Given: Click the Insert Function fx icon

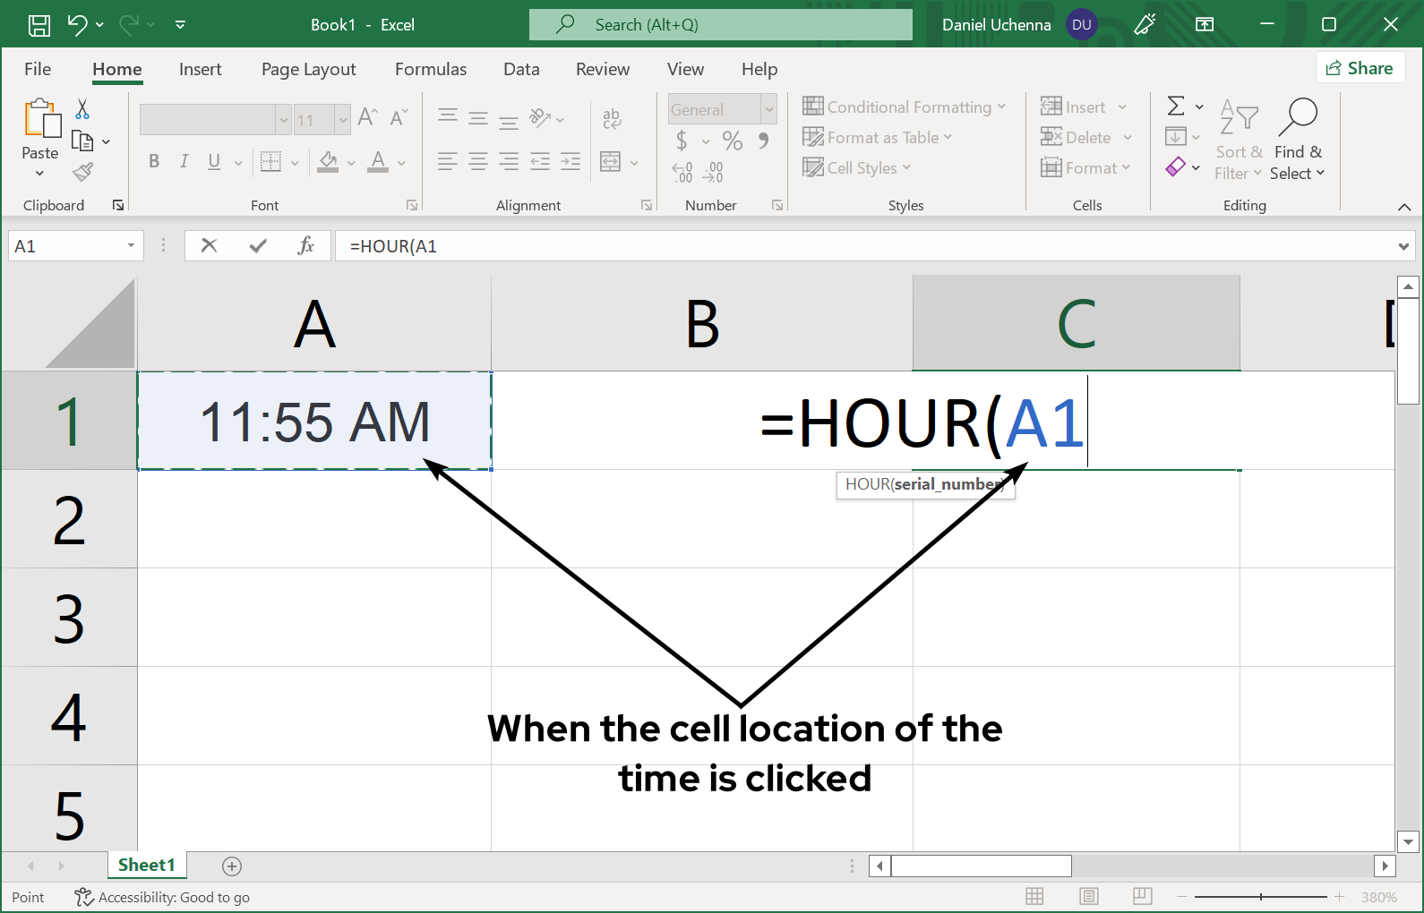Looking at the screenshot, I should click(x=305, y=245).
